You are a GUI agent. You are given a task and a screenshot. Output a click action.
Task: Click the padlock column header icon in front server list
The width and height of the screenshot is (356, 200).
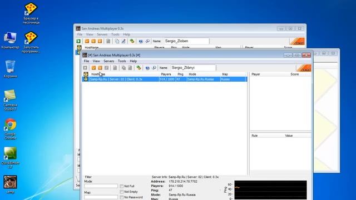(86, 74)
